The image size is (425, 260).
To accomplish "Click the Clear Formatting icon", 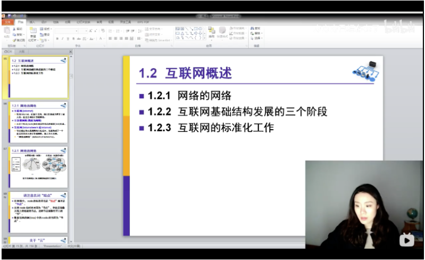I will [103, 31].
